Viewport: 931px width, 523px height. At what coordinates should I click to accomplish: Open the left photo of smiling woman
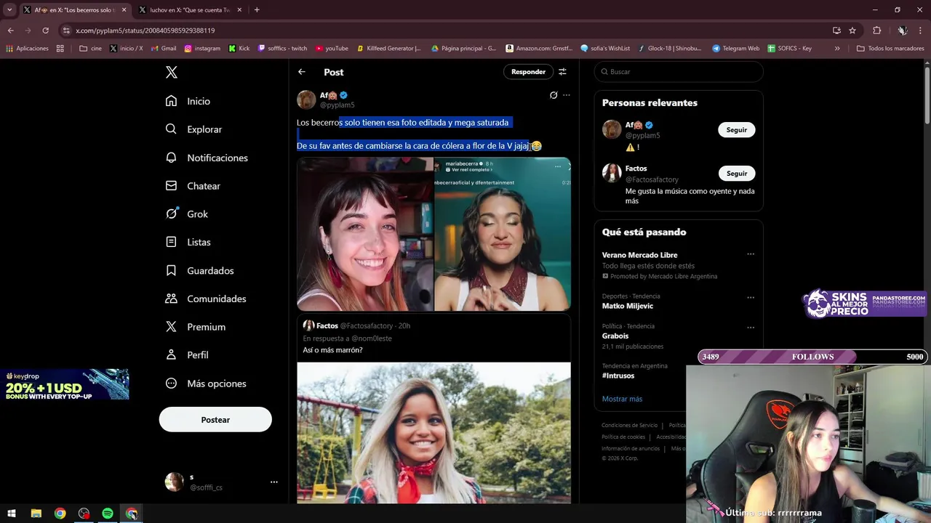tap(365, 234)
